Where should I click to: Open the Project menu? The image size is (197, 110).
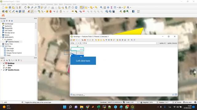(x=3, y=4)
